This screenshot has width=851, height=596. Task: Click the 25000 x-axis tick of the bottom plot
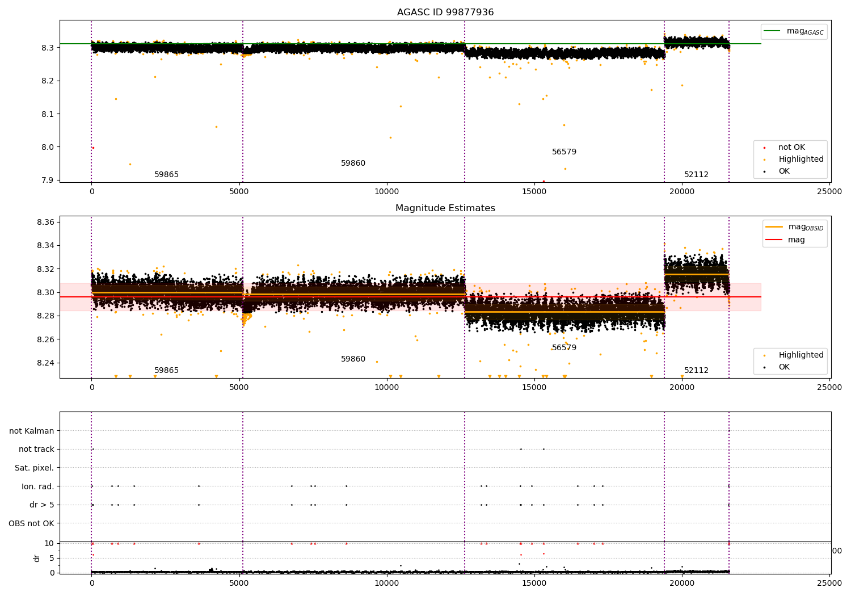829,583
